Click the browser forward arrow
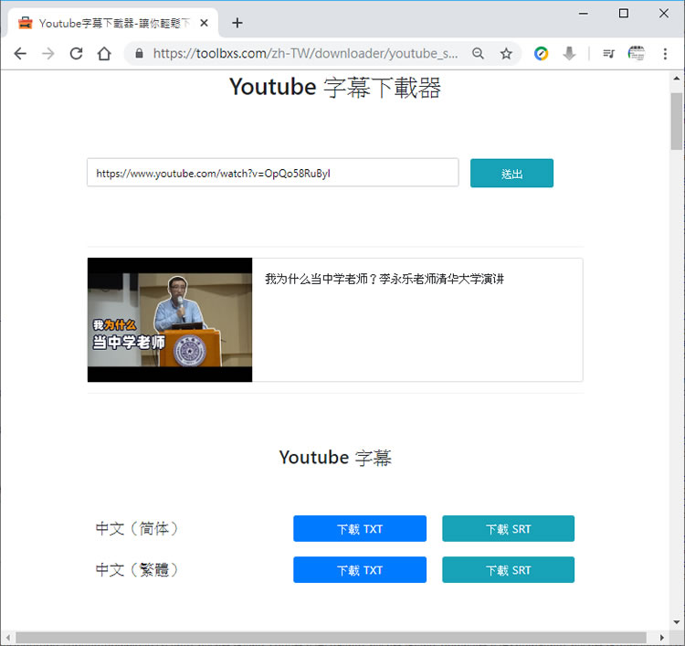 click(x=48, y=54)
